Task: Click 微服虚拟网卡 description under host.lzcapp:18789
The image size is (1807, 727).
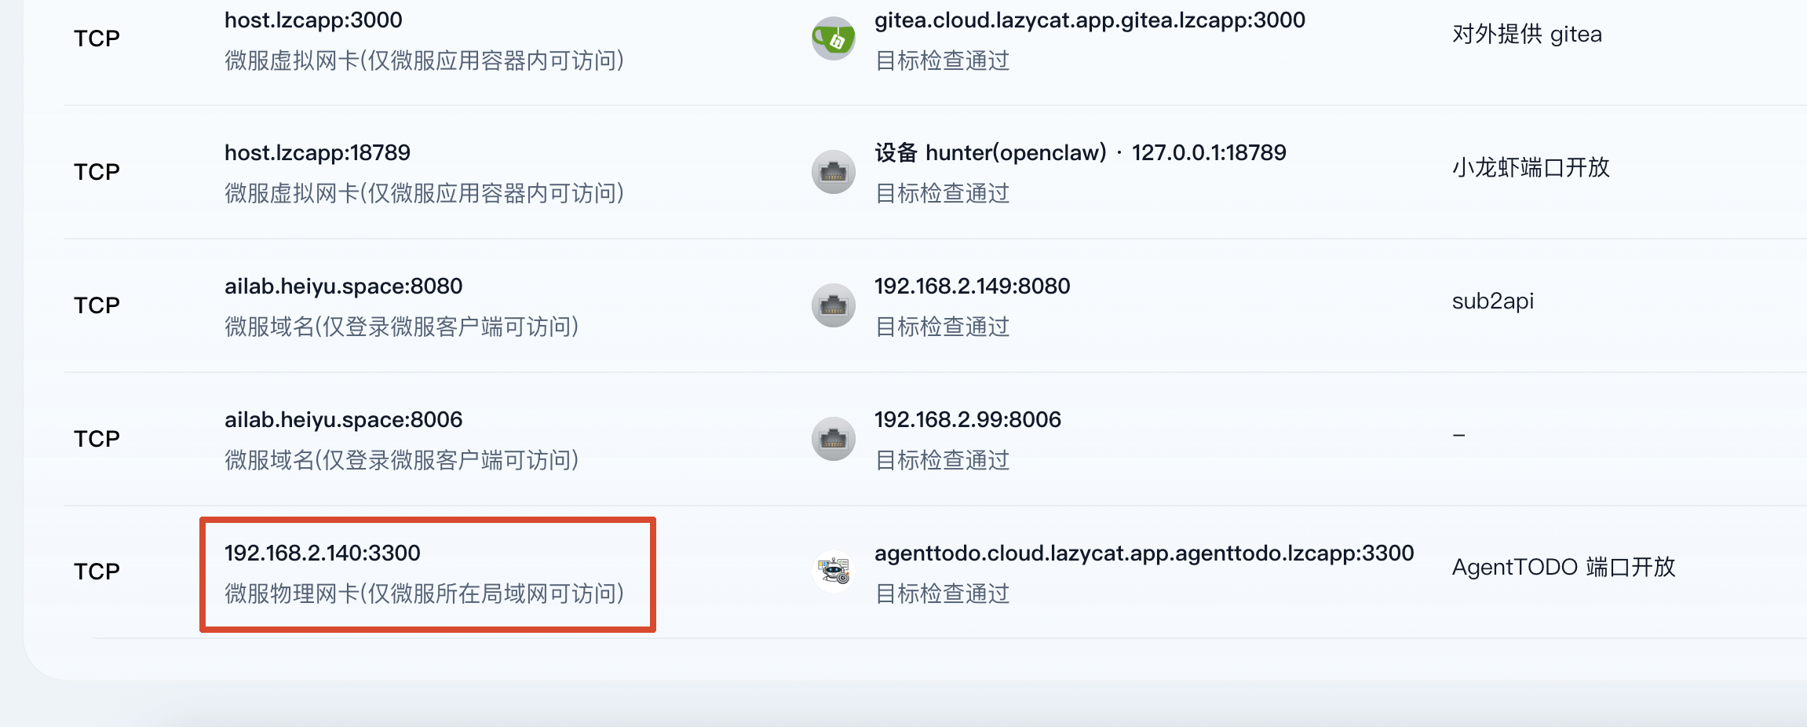Action: coord(424,193)
